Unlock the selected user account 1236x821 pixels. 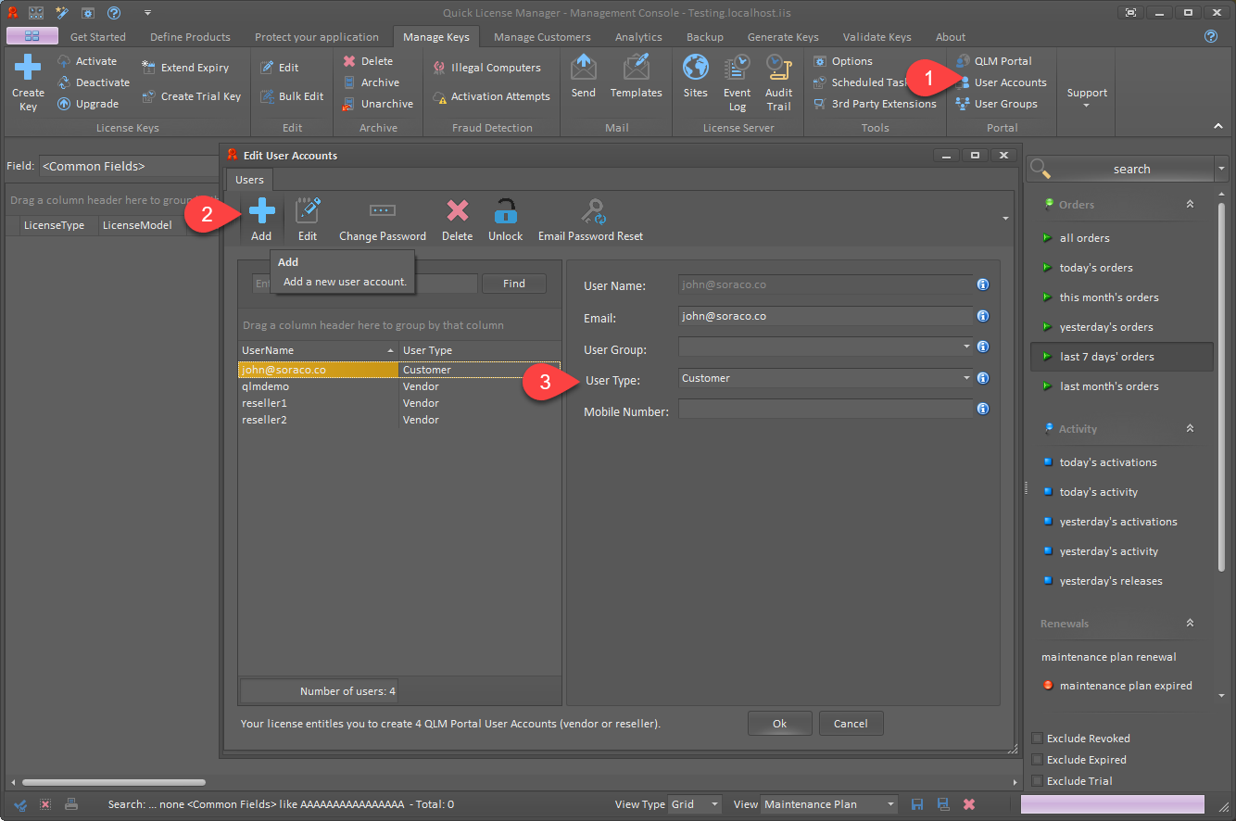506,220
